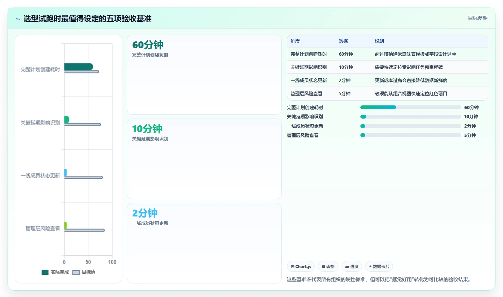503x297 pixels.
Task: Click the 完整计划创建耗时 progress bar
Action: (x=411, y=107)
